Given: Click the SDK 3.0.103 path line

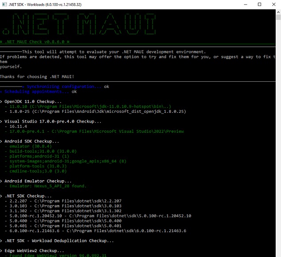Looking at the screenshot, I should click(63, 206).
